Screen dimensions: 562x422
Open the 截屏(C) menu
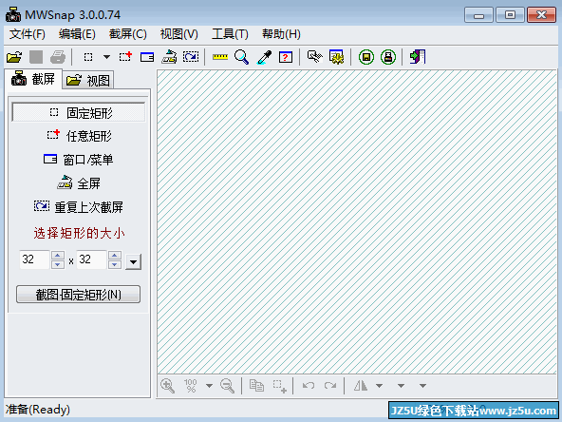[128, 34]
